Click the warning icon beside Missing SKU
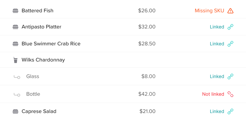This screenshot has height=123, width=246. pos(230,11)
